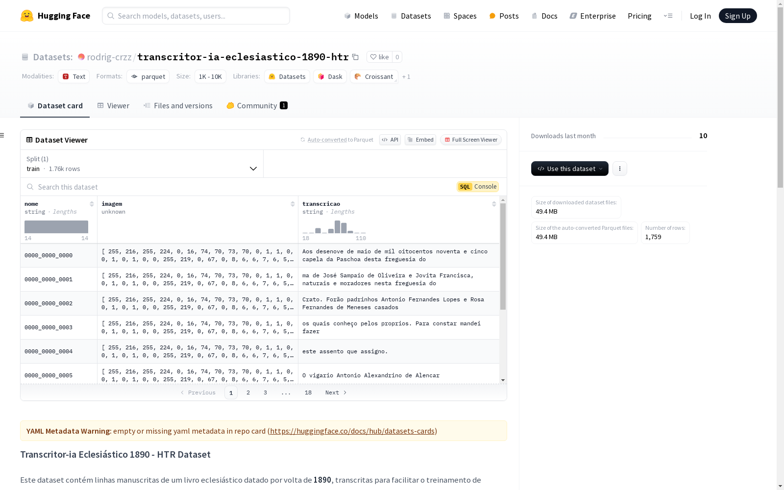Viewport: 784px width, 490px height.
Task: Select the Dask library tag
Action: 330,76
